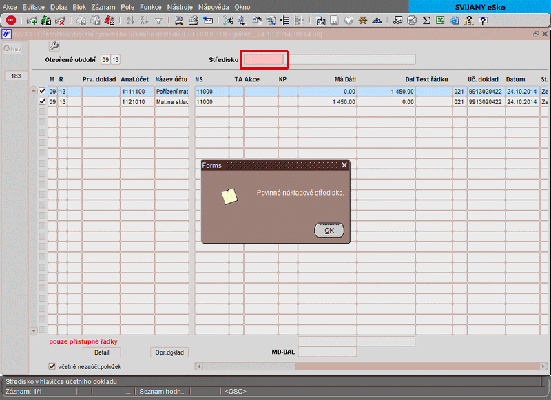This screenshot has height=400, width=551.
Task: Click the enter query icon
Action: pyautogui.click(x=81, y=21)
